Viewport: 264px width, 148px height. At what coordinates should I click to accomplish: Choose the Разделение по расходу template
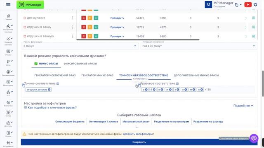208,122
